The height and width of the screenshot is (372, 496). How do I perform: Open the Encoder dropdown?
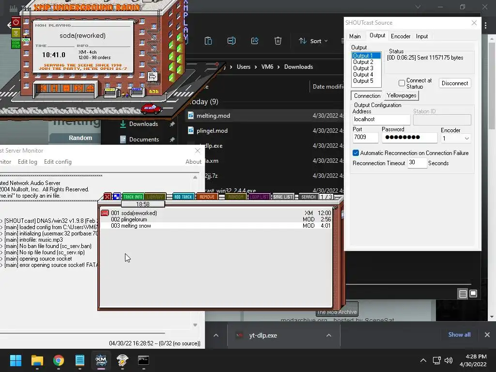pyautogui.click(x=455, y=138)
